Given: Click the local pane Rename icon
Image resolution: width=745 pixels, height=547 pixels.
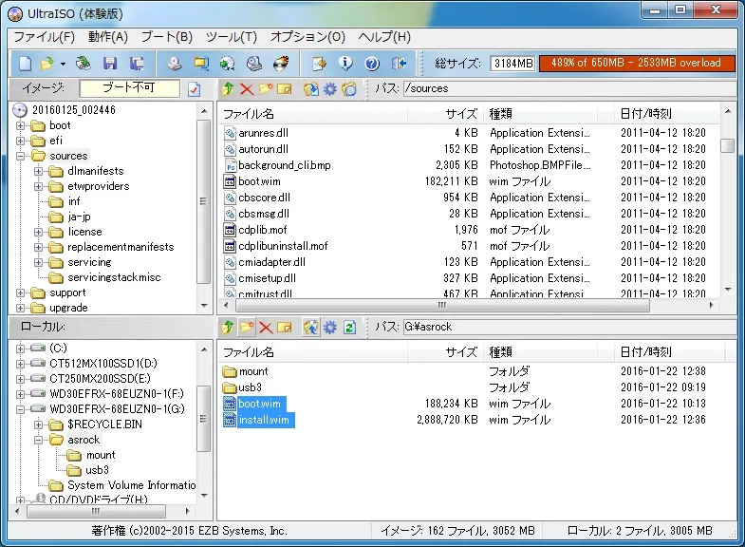Looking at the screenshot, I should (285, 327).
